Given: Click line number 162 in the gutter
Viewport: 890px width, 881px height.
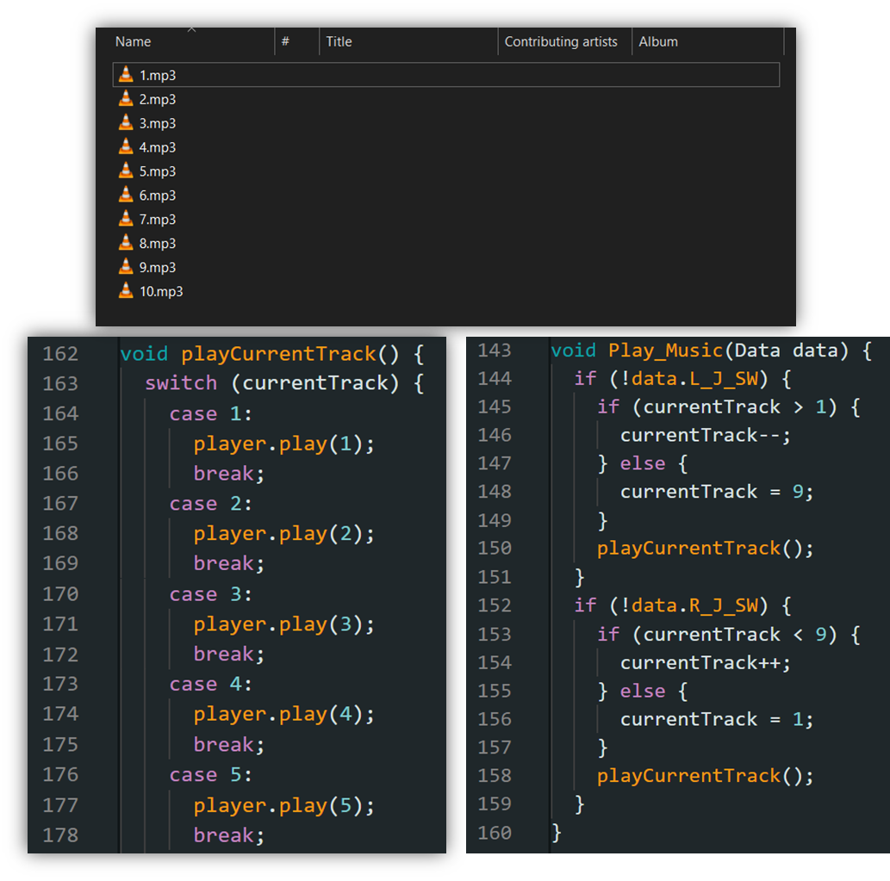Looking at the screenshot, I should coord(60,354).
